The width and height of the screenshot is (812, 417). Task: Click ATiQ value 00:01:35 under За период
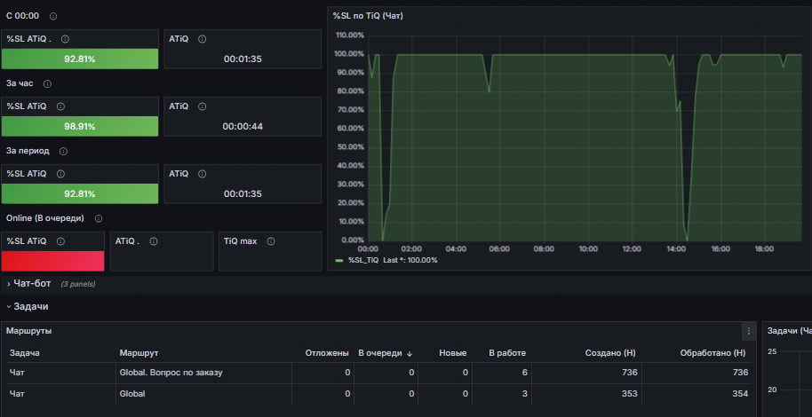click(243, 194)
